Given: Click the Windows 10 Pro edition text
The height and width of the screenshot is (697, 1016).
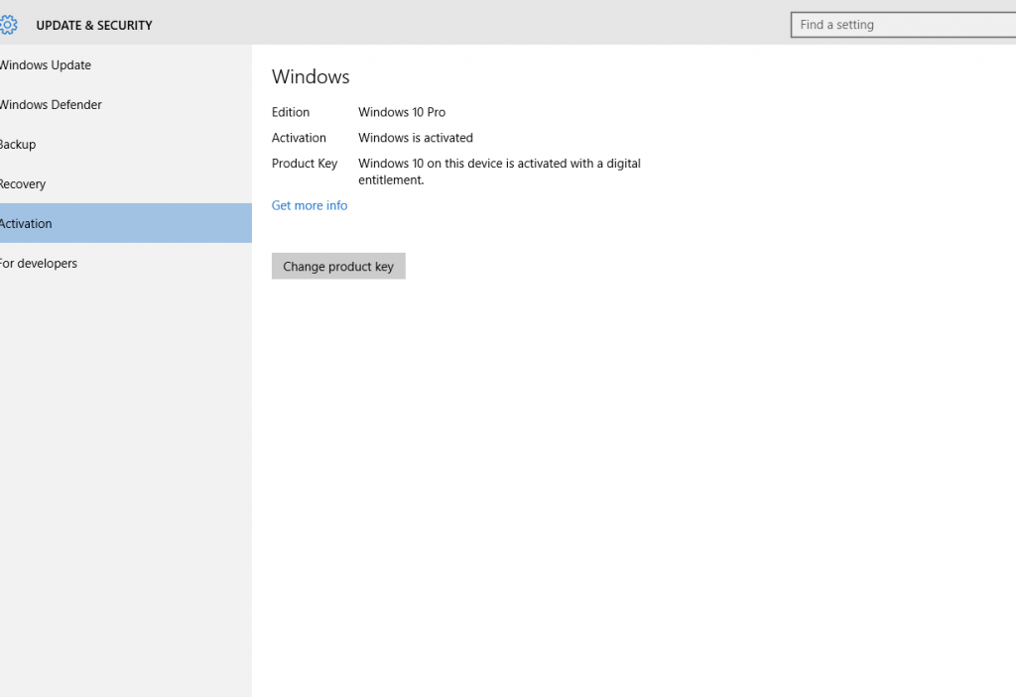Looking at the screenshot, I should [402, 112].
